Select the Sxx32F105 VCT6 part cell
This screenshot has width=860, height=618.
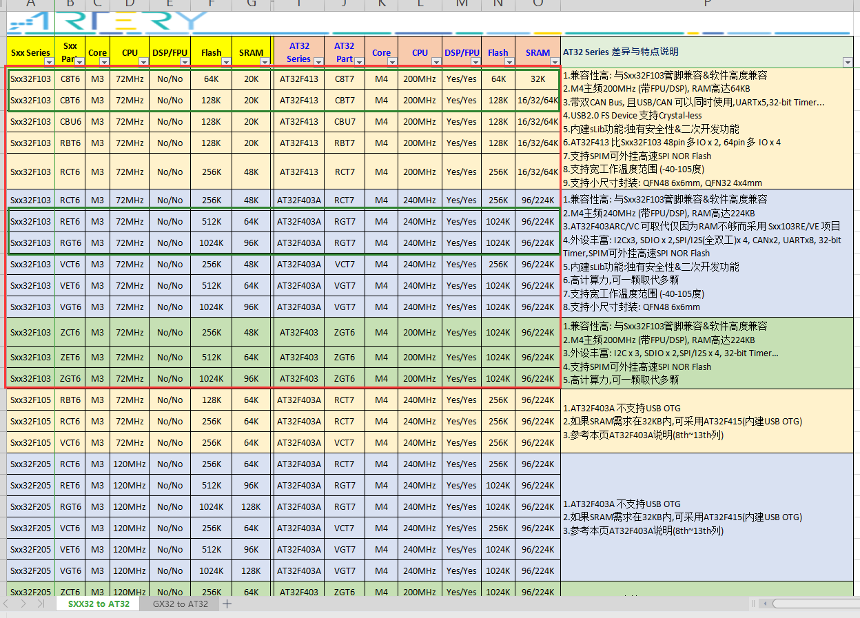(70, 442)
